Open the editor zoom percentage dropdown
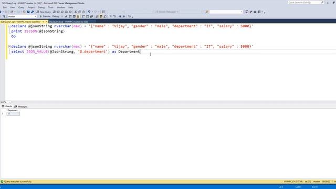 pyautogui.click(x=9, y=102)
